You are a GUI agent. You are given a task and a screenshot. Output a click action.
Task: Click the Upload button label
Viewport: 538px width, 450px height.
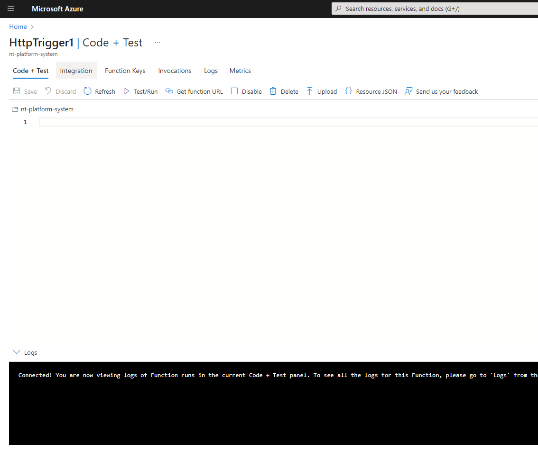pos(327,91)
